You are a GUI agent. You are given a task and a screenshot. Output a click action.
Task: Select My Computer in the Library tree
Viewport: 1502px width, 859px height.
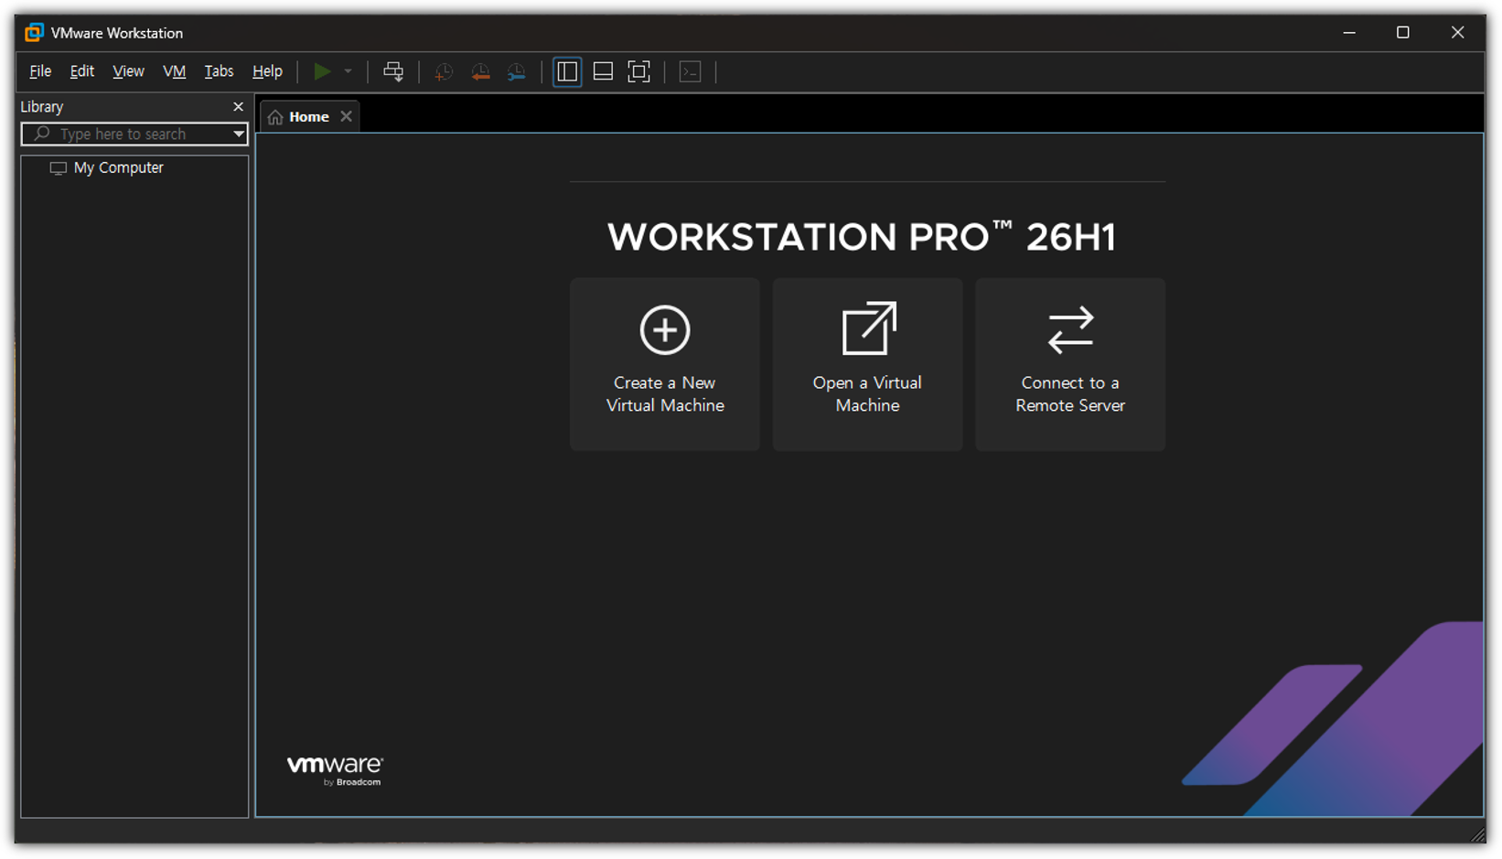107,168
